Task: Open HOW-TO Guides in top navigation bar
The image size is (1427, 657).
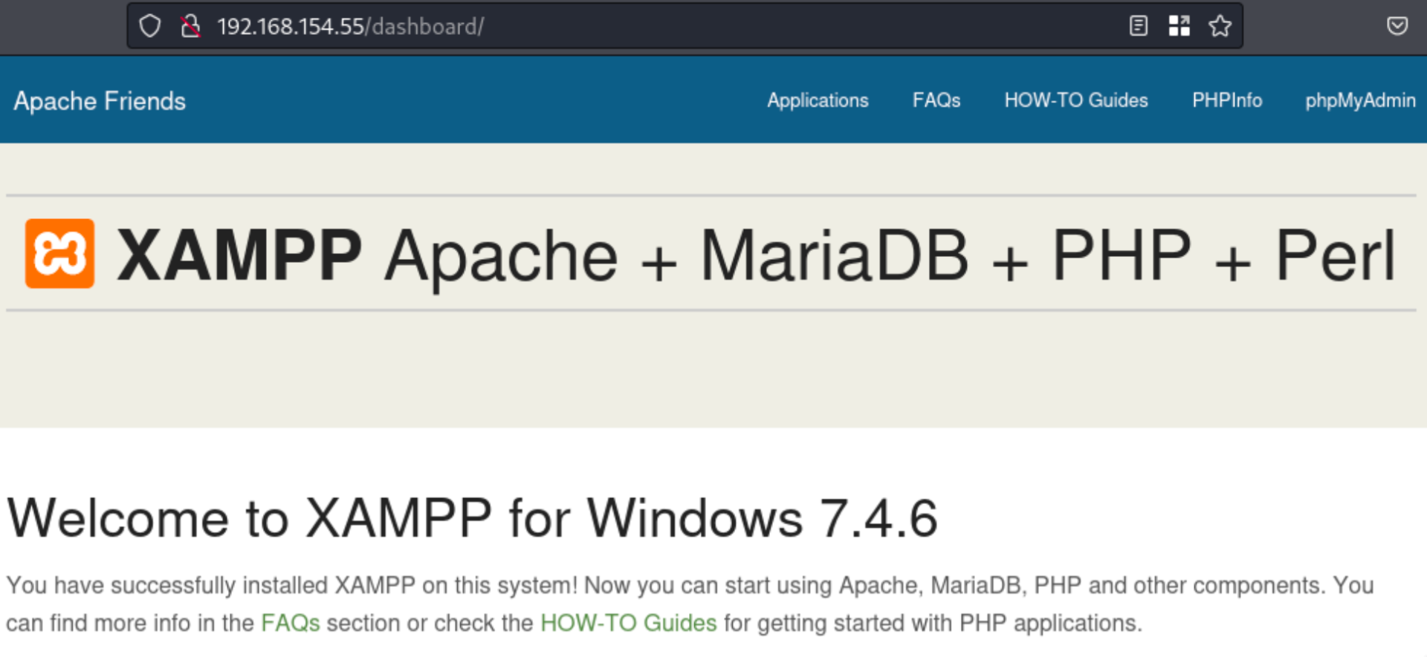Action: click(1075, 100)
